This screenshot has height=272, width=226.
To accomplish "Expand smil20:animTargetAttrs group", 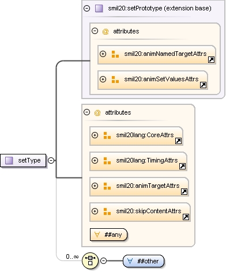I will click(x=95, y=186).
